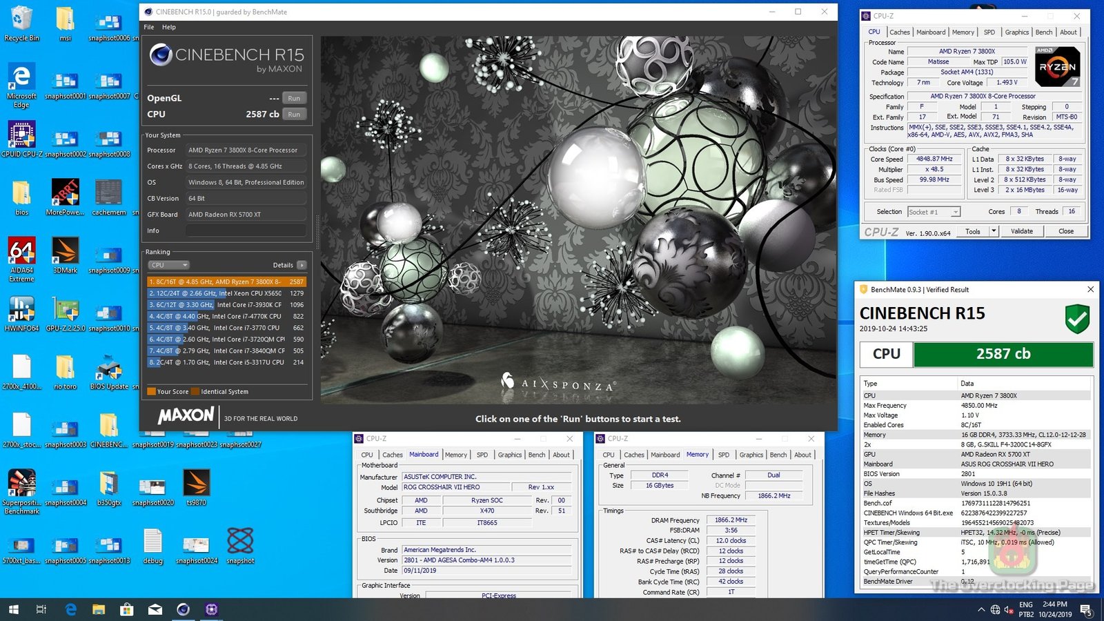1104x621 pixels.
Task: Click the Ryzen 7 logo in CPU-Z
Action: click(x=1057, y=66)
